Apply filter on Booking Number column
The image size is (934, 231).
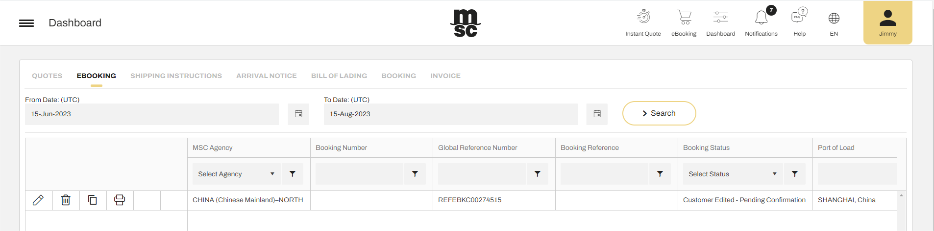coord(415,174)
